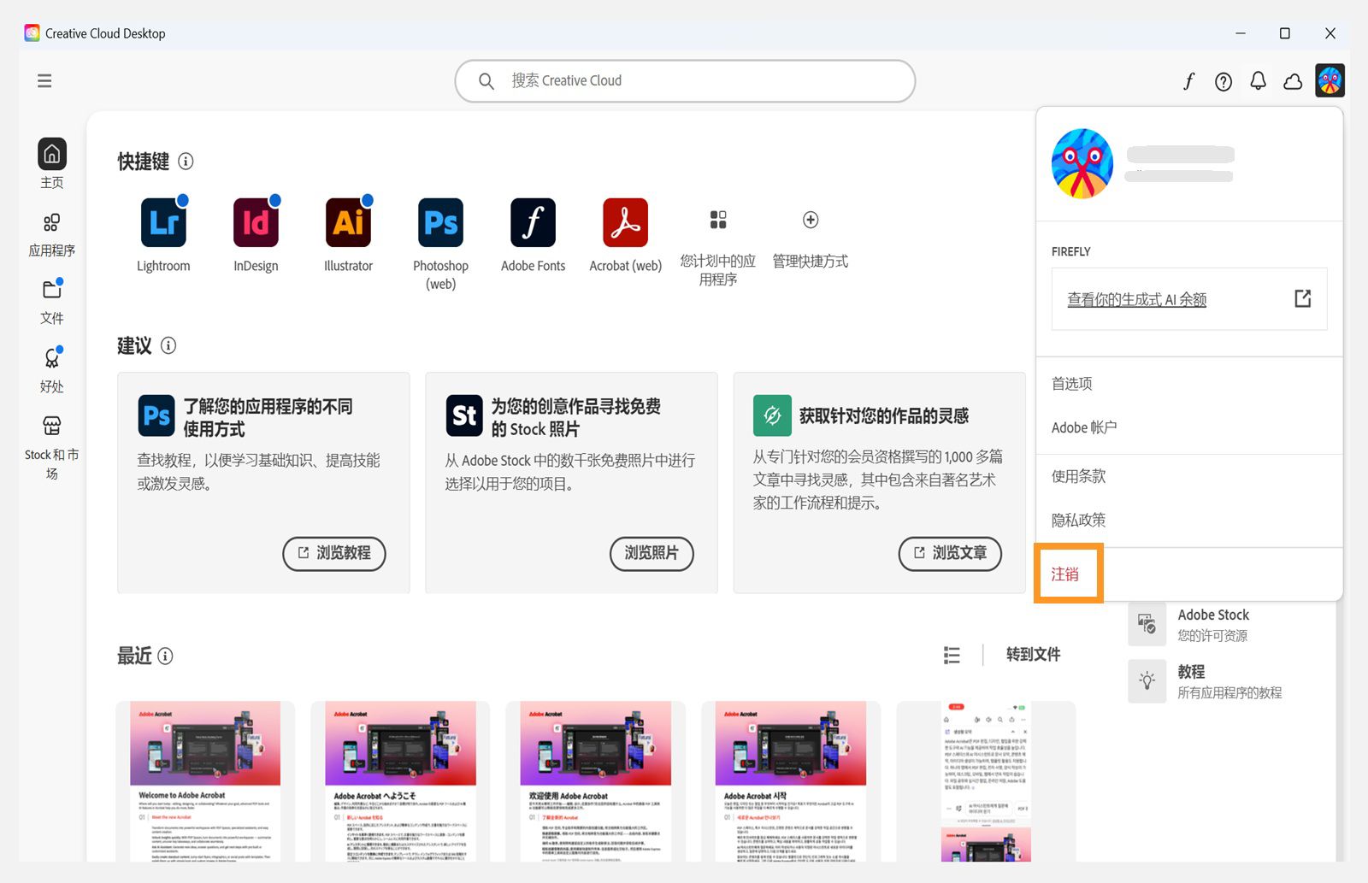
Task: Click the profile avatar in the header
Action: (x=1330, y=80)
